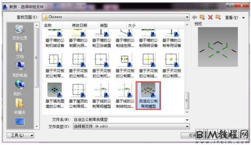This screenshot has height=145, width=251.
Task: Select template 基于墙的公制专用设备
Action: pos(172,39)
